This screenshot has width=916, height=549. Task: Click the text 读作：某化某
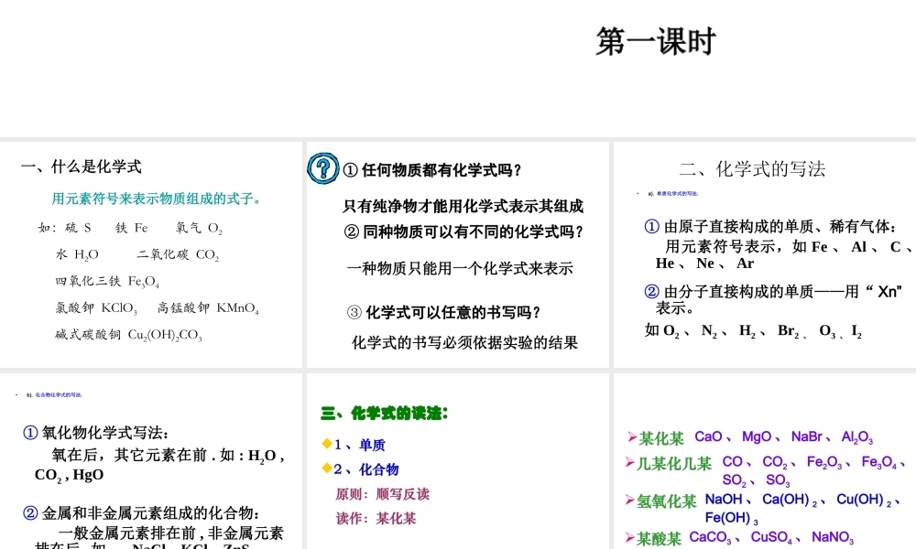click(x=376, y=519)
